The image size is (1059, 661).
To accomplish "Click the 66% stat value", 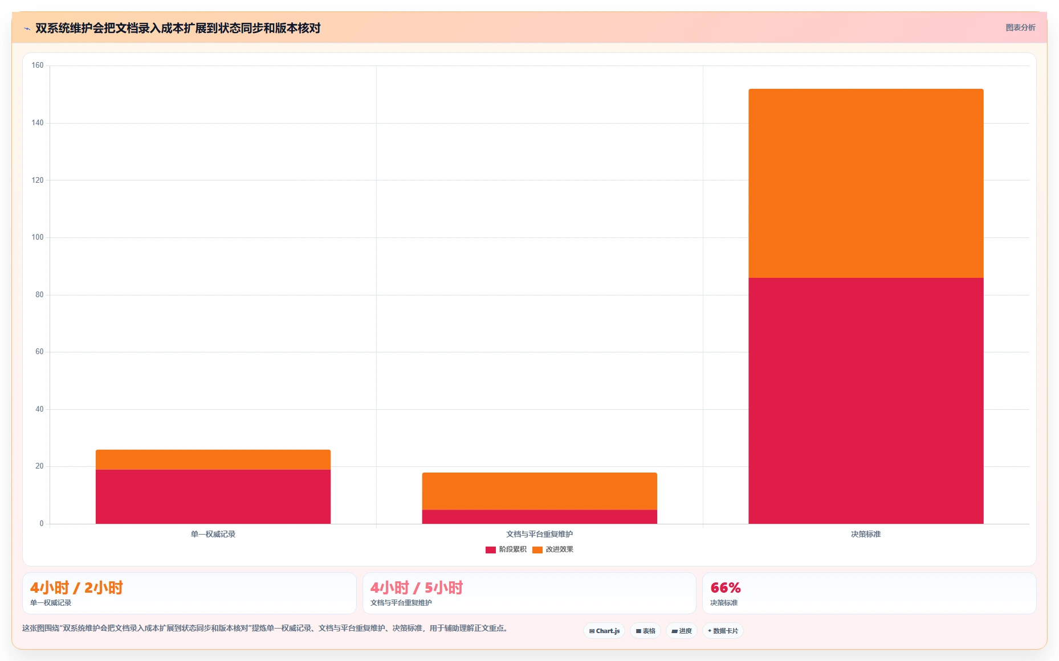I will click(726, 588).
